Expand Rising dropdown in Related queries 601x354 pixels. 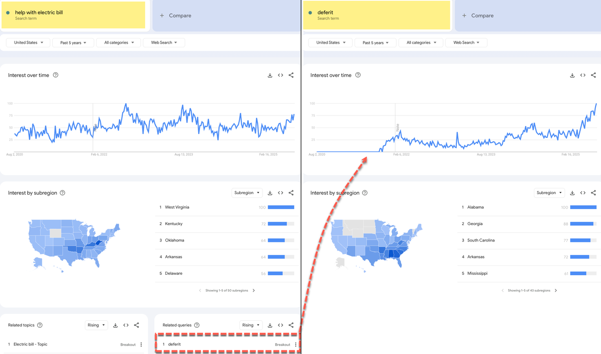coord(251,325)
